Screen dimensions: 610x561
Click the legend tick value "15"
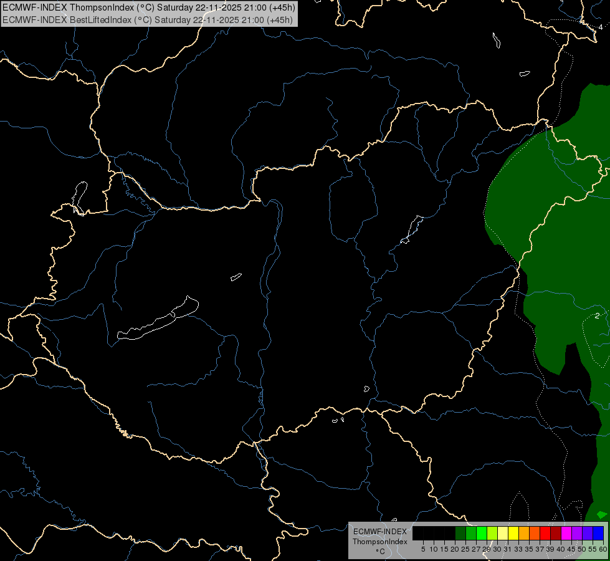(x=444, y=549)
